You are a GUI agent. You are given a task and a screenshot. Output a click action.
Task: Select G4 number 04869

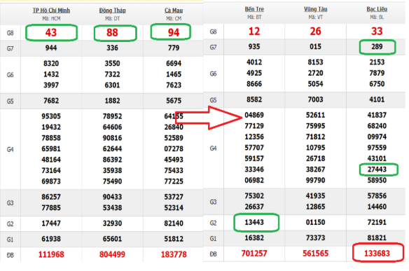click(254, 115)
